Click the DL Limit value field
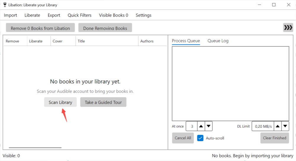The height and width of the screenshot is (161, 296). pos(263,126)
